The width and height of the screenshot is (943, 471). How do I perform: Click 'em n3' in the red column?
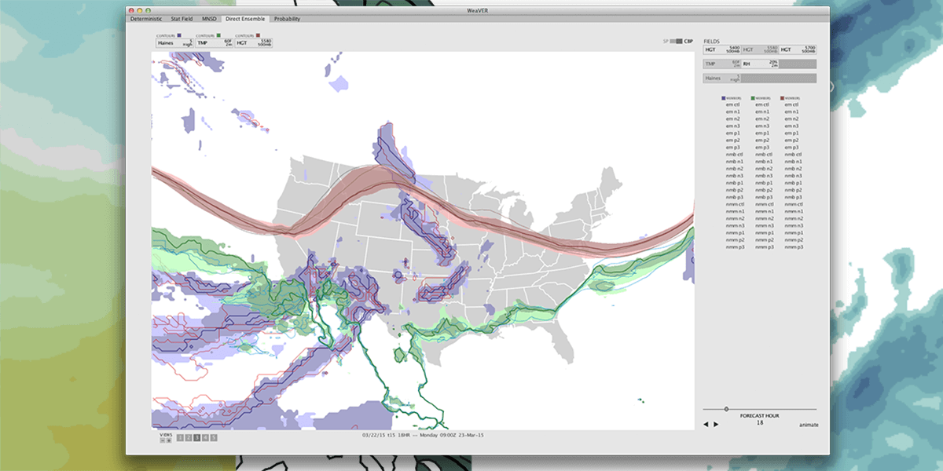click(792, 126)
